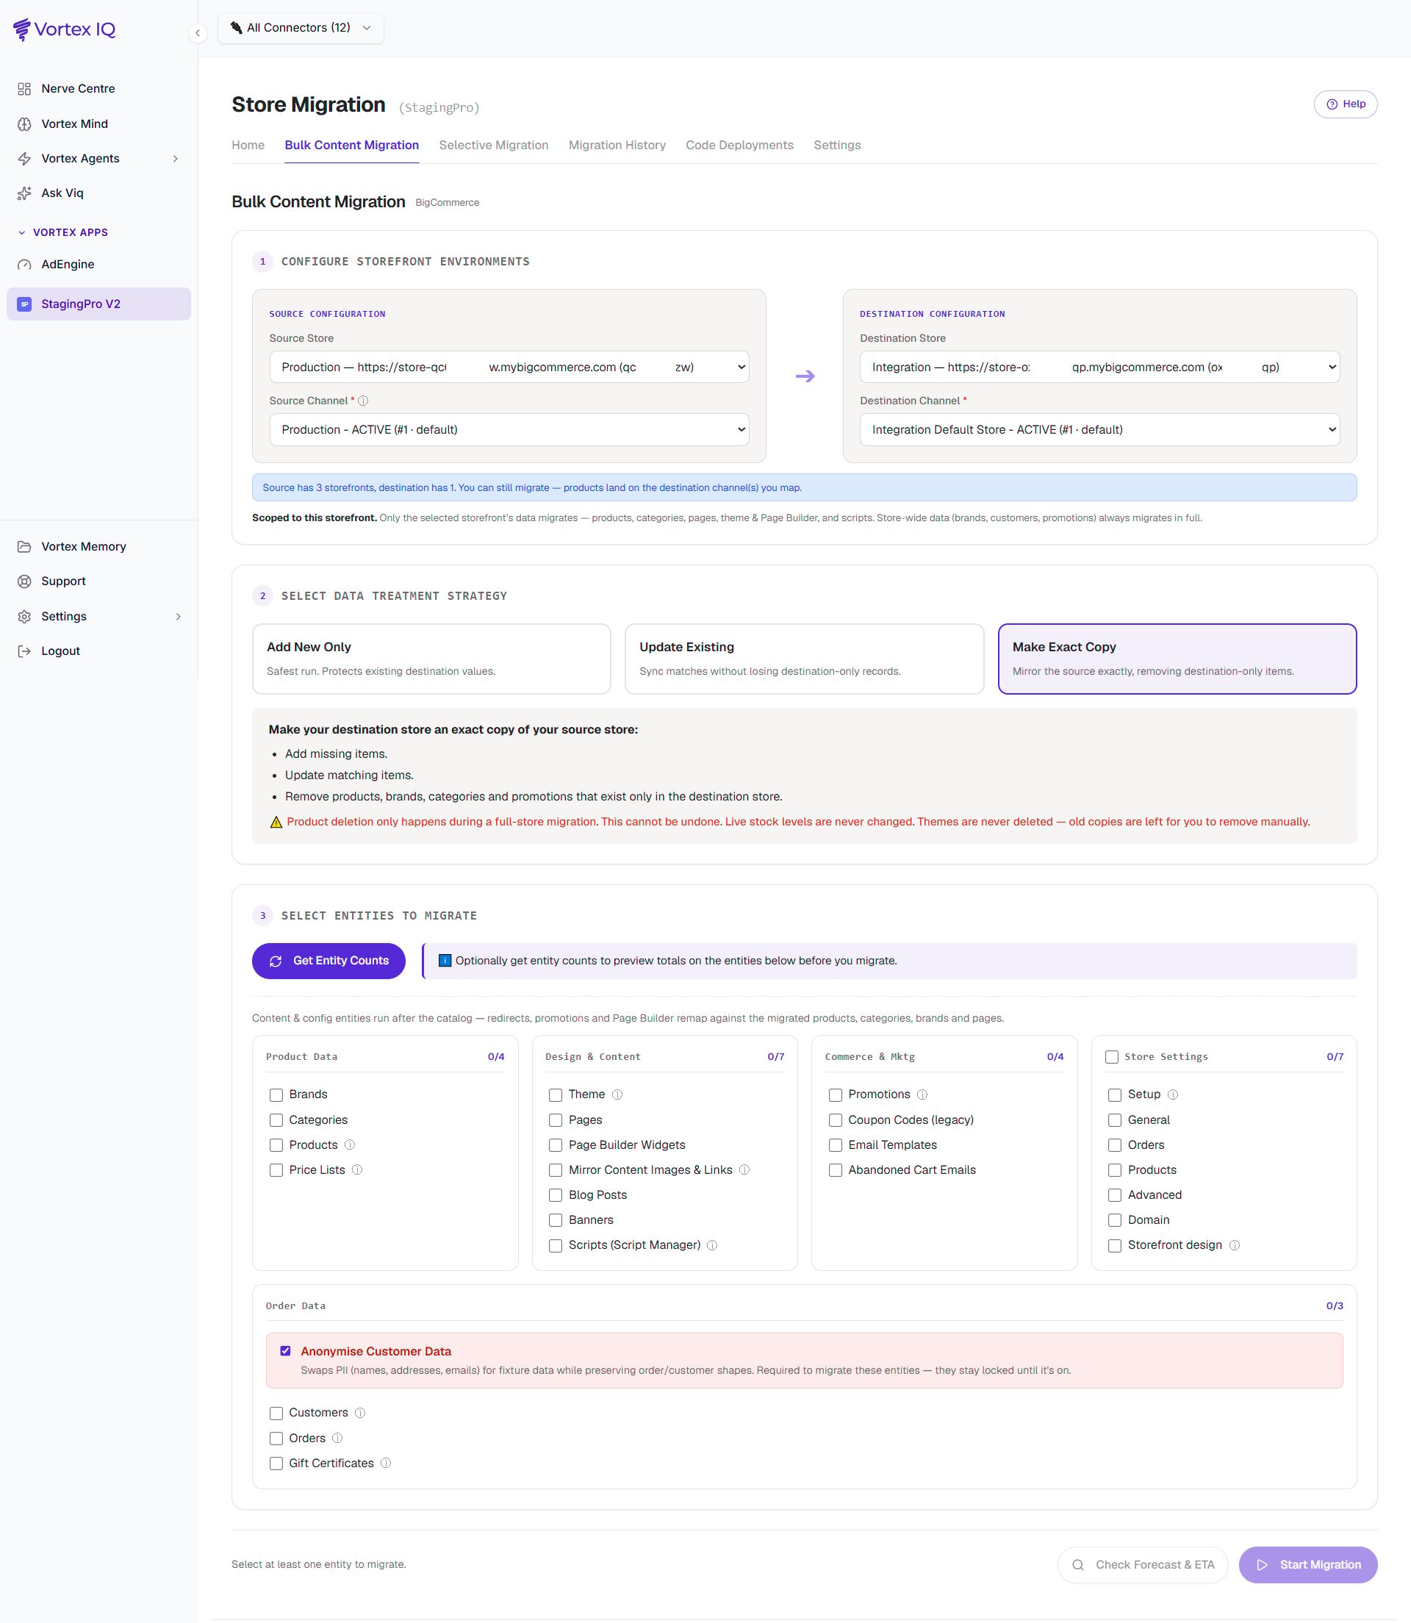Open the Destination Store dropdown

pos(1100,367)
